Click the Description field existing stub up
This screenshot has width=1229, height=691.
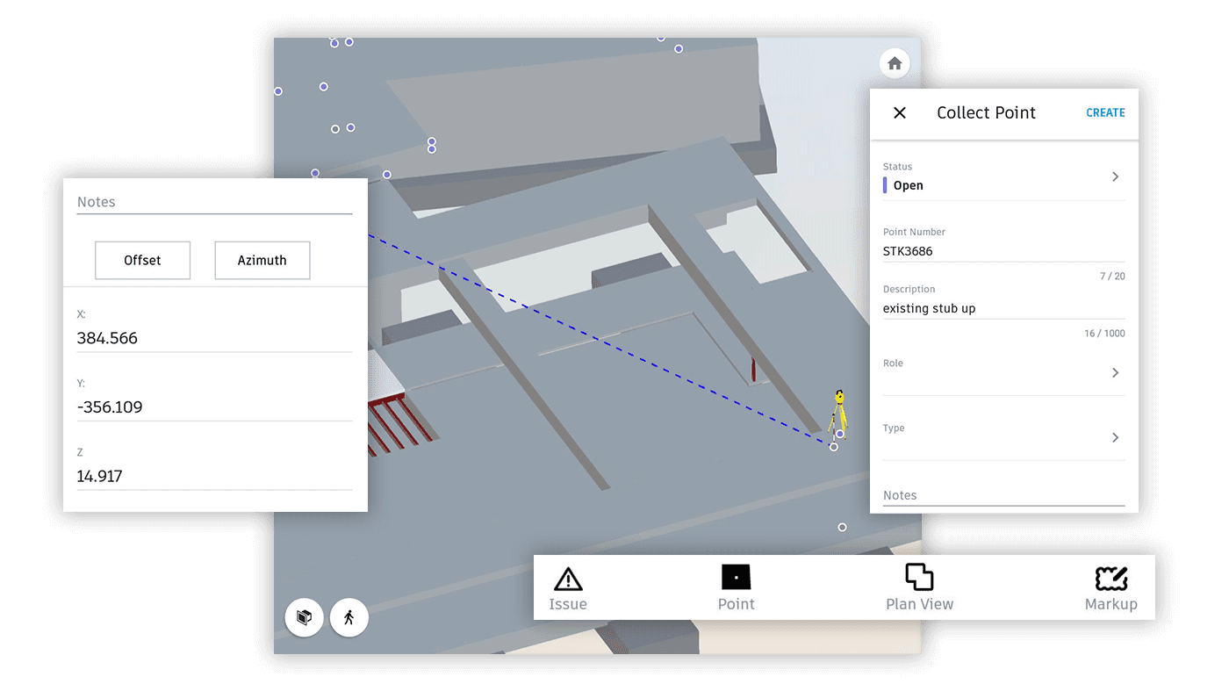pyautogui.click(x=1003, y=308)
